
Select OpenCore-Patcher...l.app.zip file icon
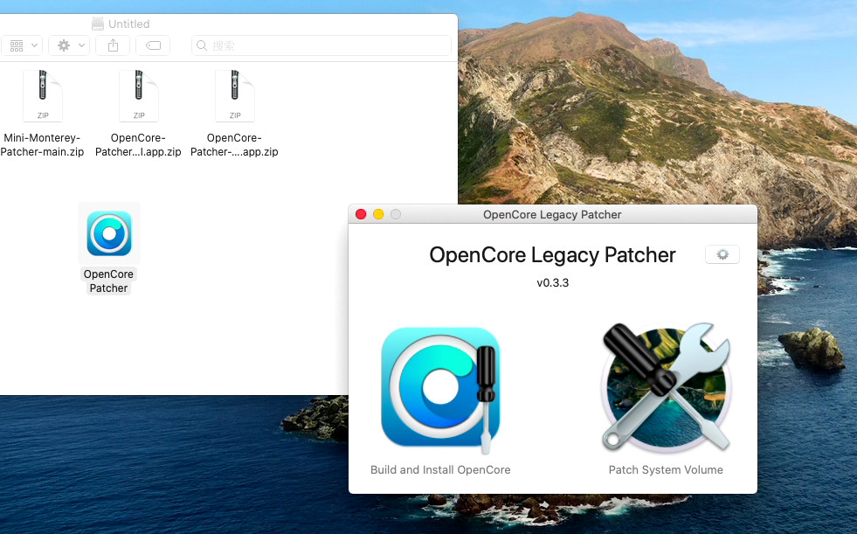click(x=139, y=96)
